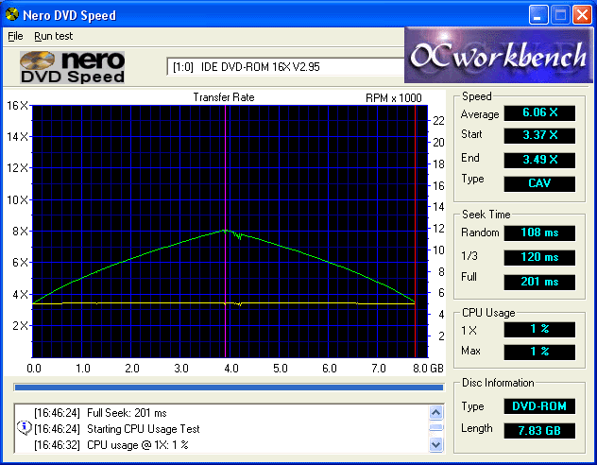This screenshot has width=597, height=465.
Task: Click the disc Length value 7.83 GB
Action: (539, 431)
